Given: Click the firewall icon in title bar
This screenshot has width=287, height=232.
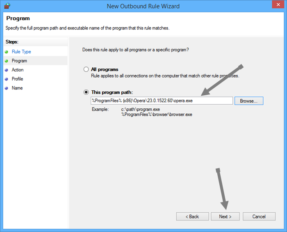Looking at the screenshot, I should (x=7, y=6).
